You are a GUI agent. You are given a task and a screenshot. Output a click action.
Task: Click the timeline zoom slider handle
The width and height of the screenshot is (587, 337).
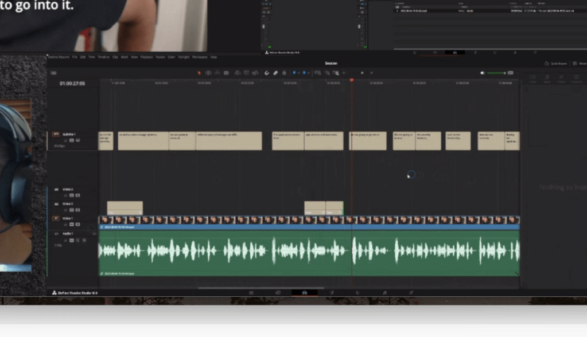click(x=362, y=73)
